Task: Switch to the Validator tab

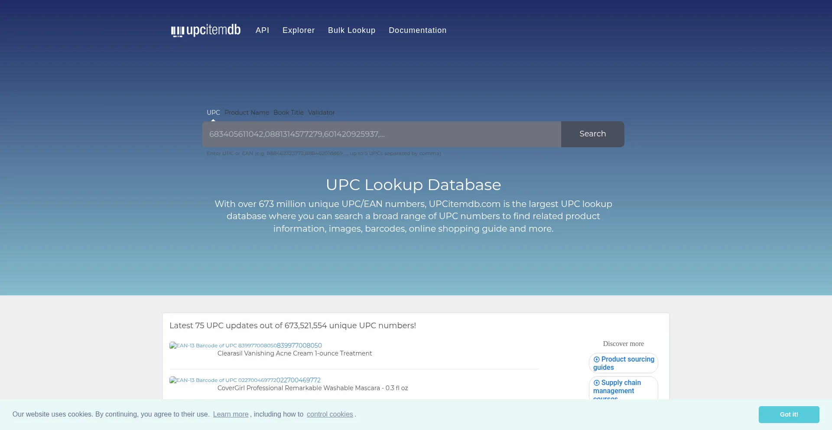Action: [x=321, y=113]
